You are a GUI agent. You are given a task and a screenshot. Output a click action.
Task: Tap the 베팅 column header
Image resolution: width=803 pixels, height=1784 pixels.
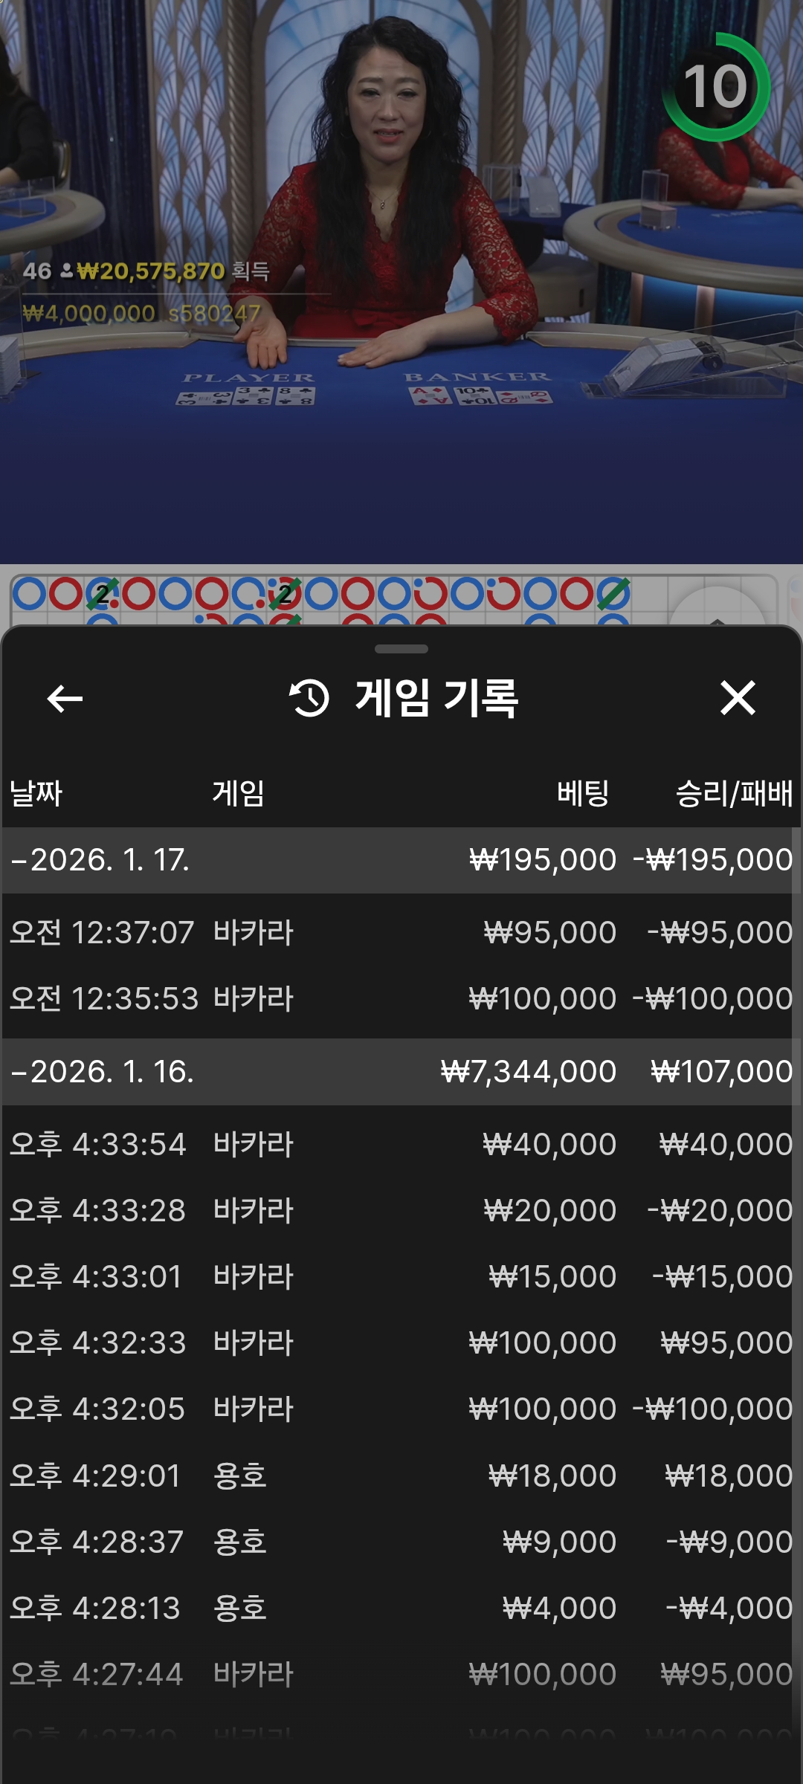tap(583, 793)
